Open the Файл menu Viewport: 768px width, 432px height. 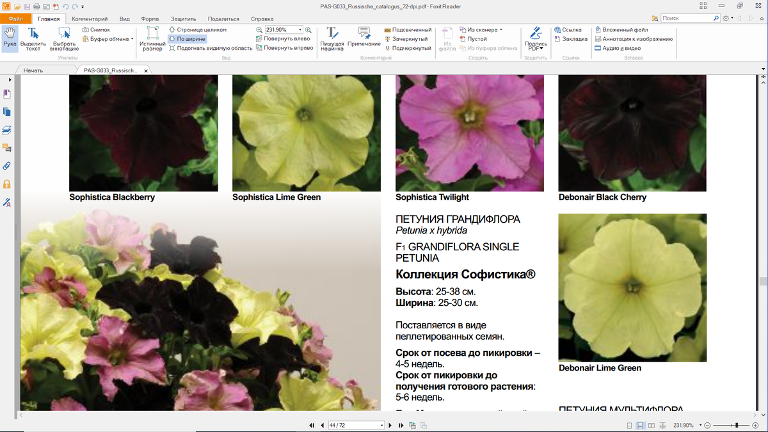click(16, 19)
